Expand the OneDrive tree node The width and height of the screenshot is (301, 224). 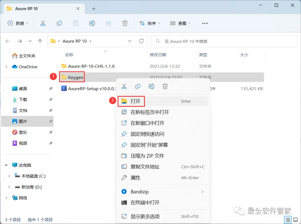click(6, 67)
